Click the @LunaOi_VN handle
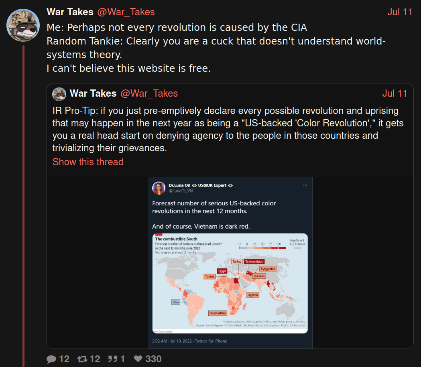 tap(181, 191)
